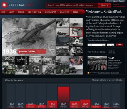Select the 1940 decade bar in chart
This screenshot has width=127, height=109.
(63, 97)
